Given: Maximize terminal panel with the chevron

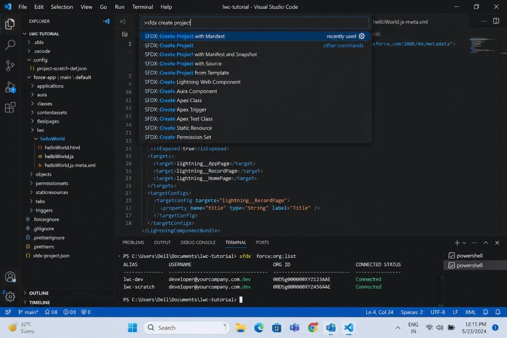Looking at the screenshot, I should pyautogui.click(x=486, y=243).
